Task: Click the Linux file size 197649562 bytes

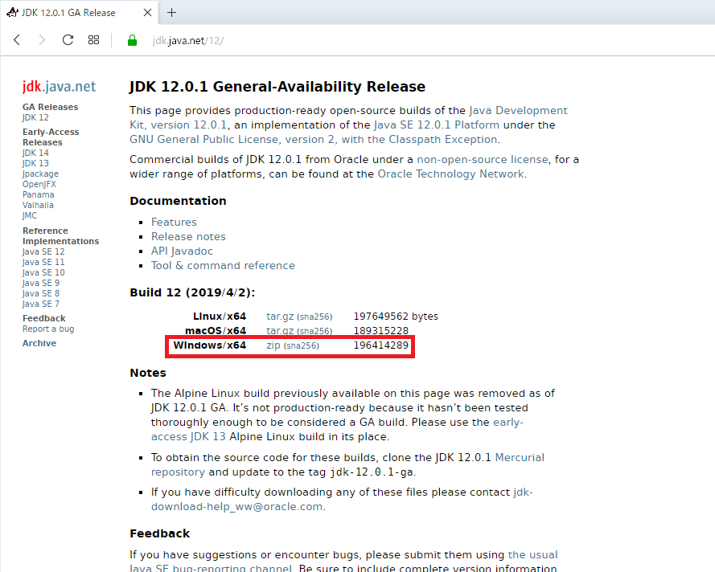Action: pyautogui.click(x=396, y=316)
